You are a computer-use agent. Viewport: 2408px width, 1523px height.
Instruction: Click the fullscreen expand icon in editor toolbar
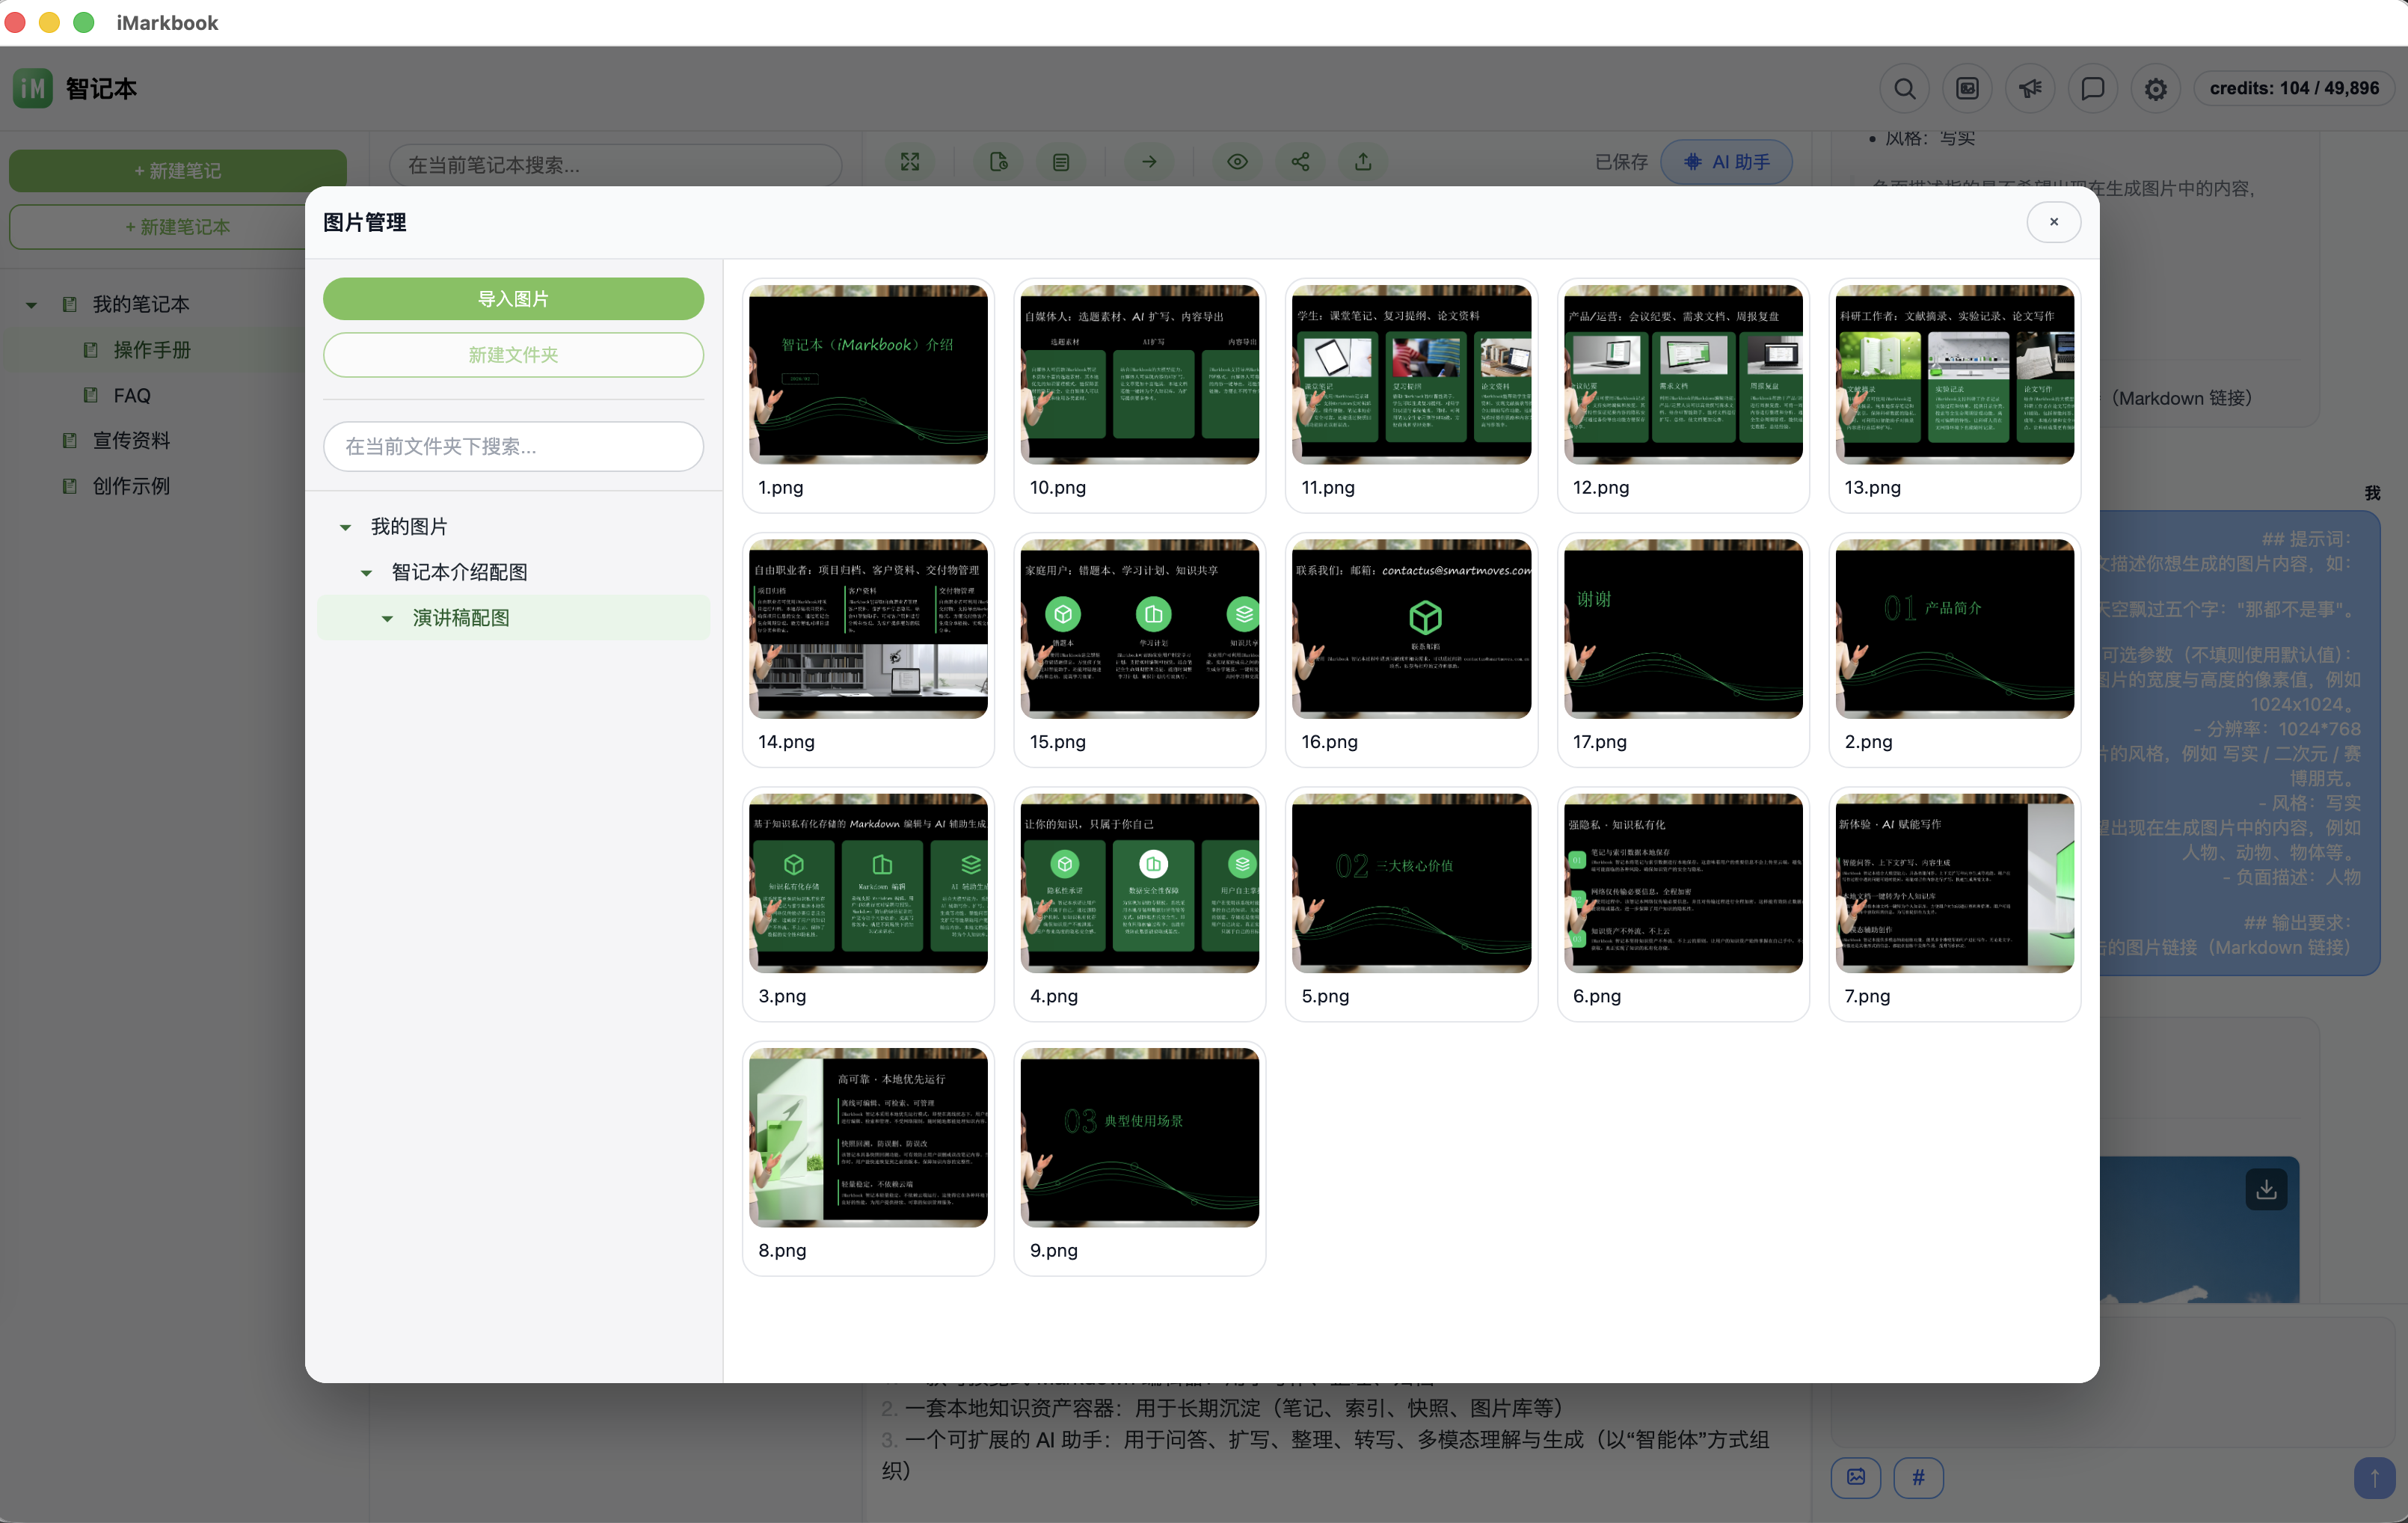tap(909, 162)
